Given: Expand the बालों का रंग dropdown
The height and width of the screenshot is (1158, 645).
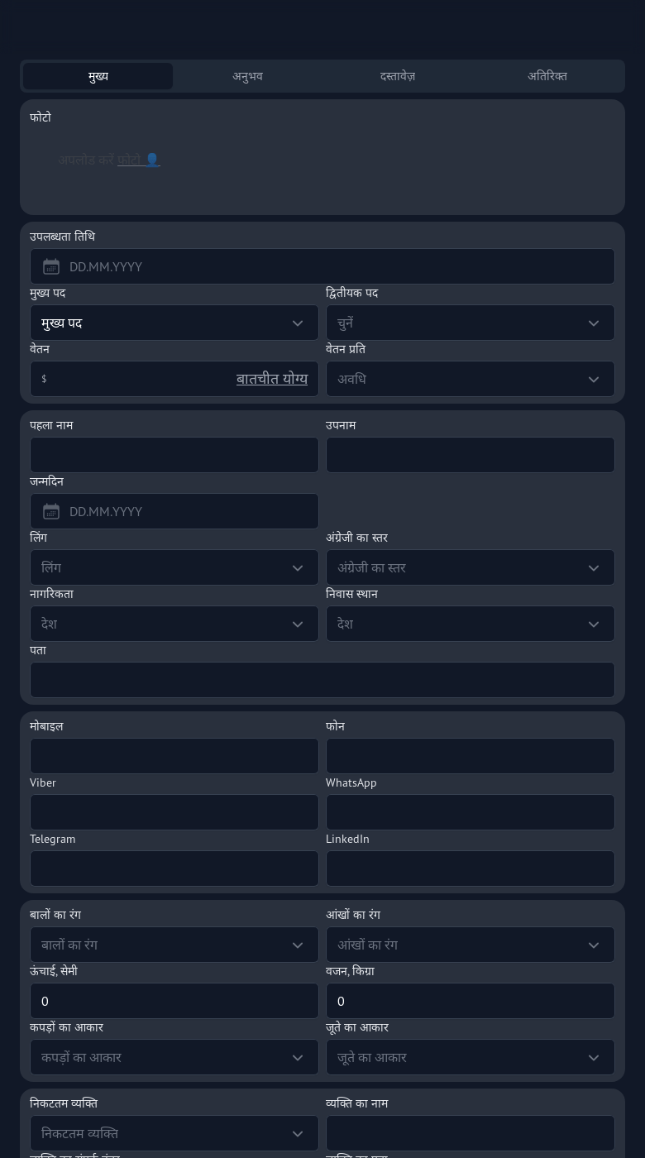Looking at the screenshot, I should point(174,945).
